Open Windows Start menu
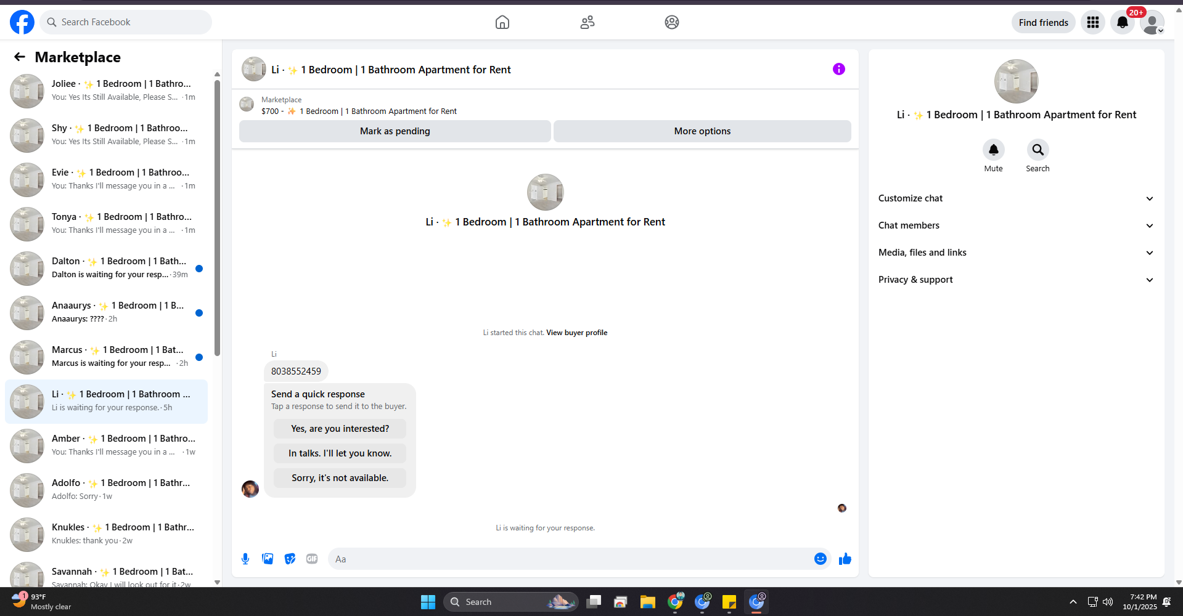The width and height of the screenshot is (1183, 616). pos(428,602)
